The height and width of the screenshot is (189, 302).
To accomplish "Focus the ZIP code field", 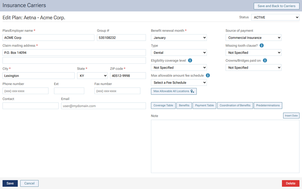I will point(128,76).
